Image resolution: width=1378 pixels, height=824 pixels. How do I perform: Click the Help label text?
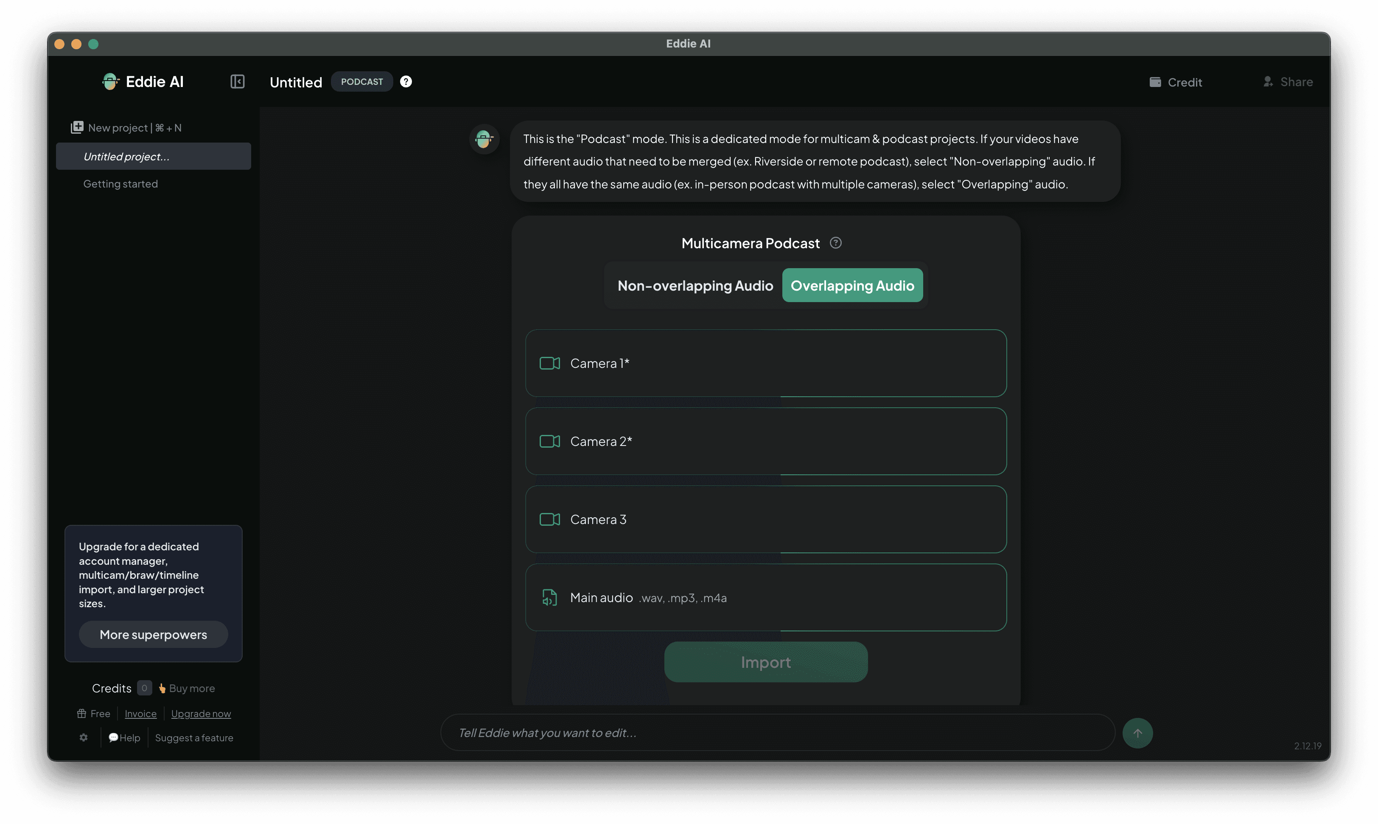pyautogui.click(x=130, y=737)
